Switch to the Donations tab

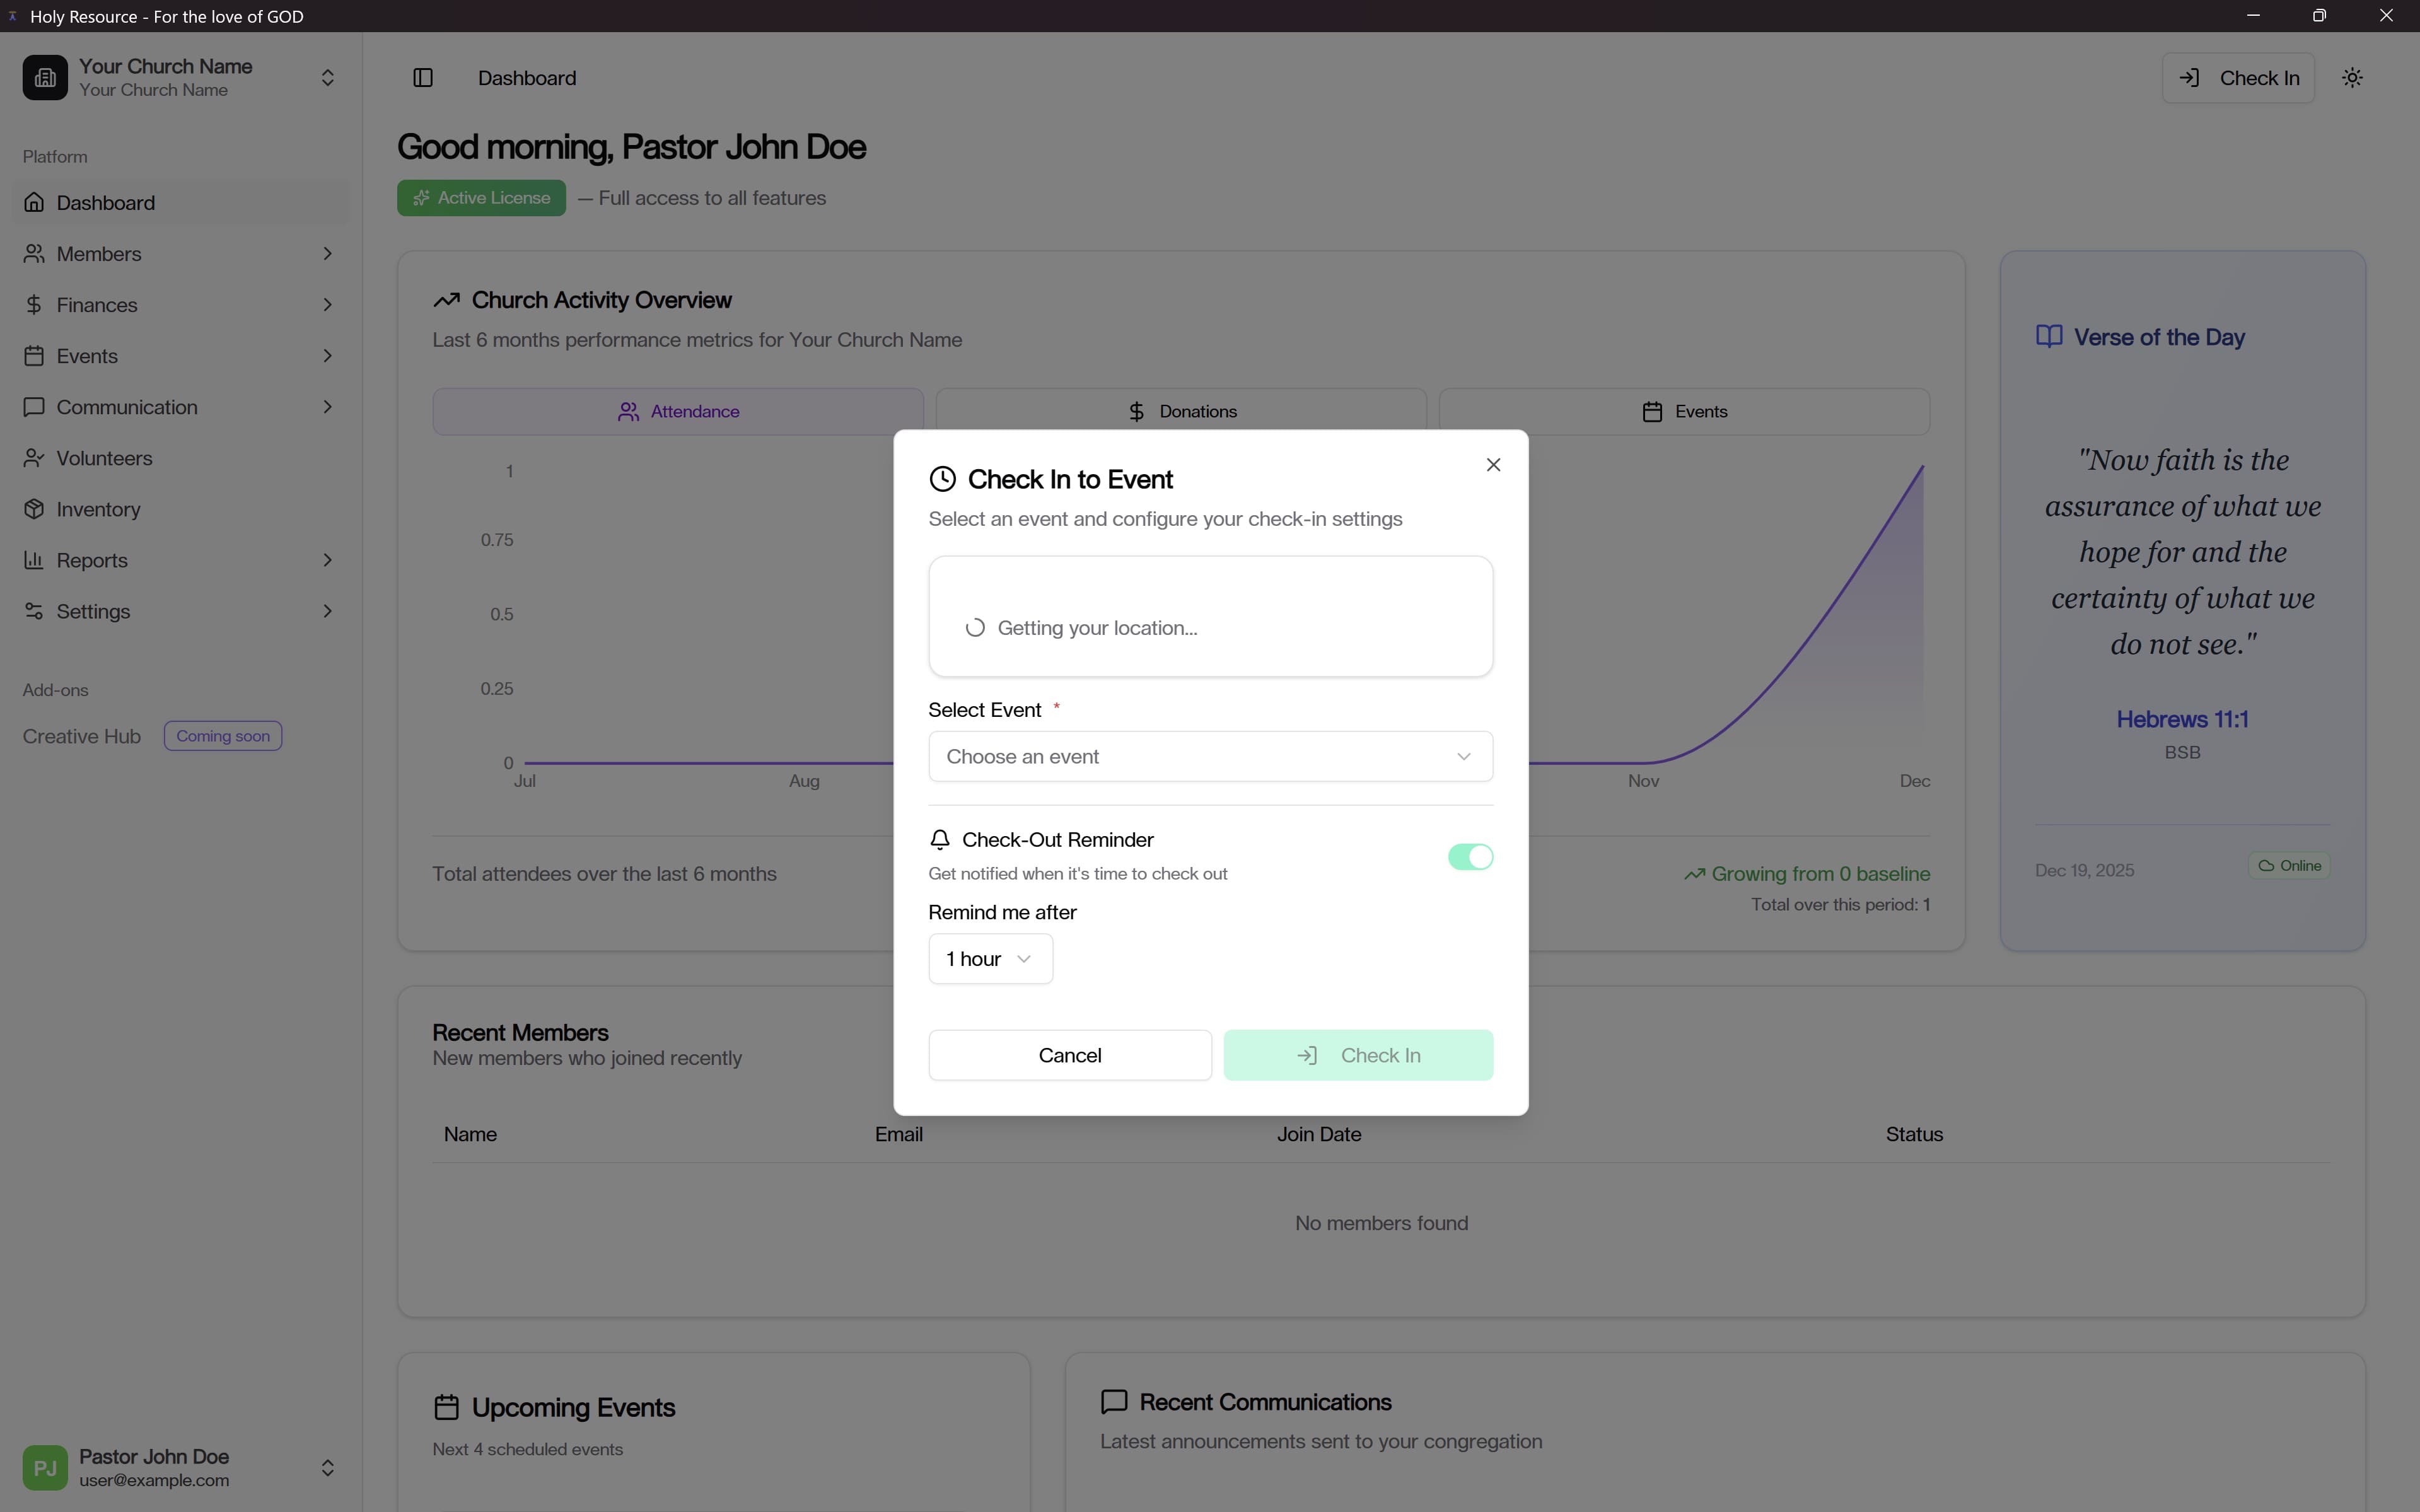tap(1181, 412)
